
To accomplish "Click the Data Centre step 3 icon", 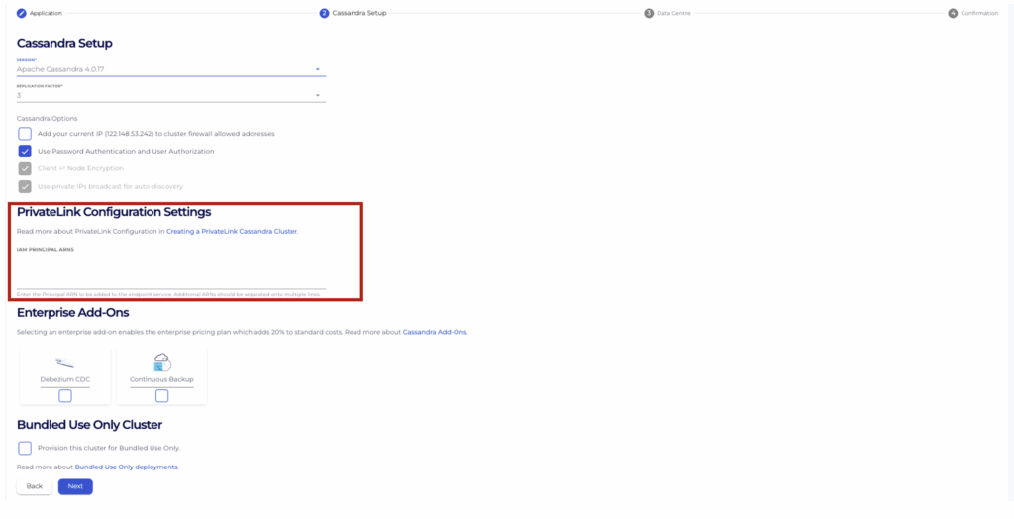I will tap(649, 13).
